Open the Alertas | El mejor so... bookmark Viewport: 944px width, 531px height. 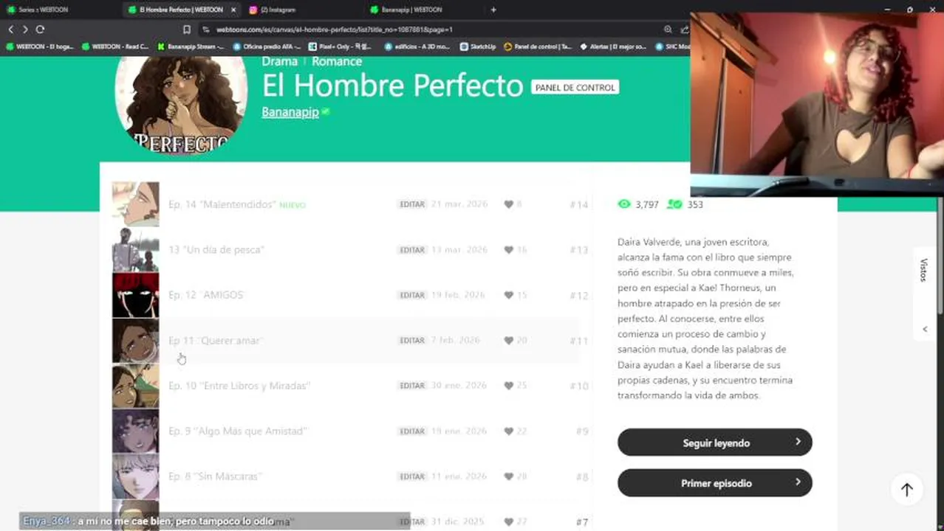click(613, 46)
